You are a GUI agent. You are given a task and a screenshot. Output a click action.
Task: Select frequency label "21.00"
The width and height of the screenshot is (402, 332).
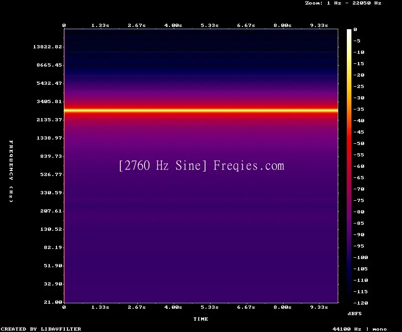53,302
